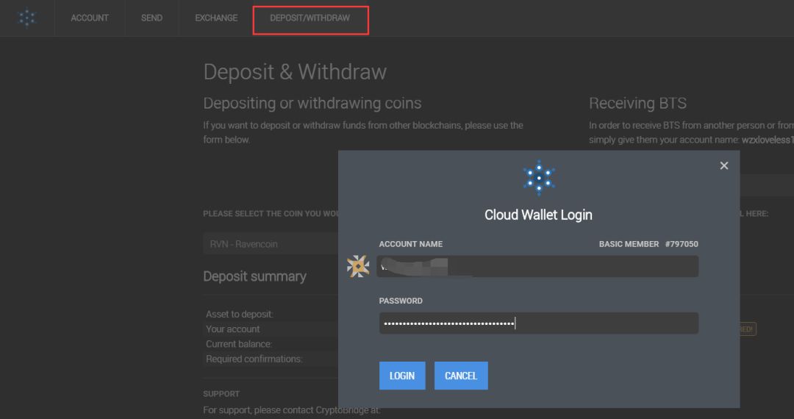Open the EXCHANGE tab
Screen dimensions: 794x419
[216, 18]
